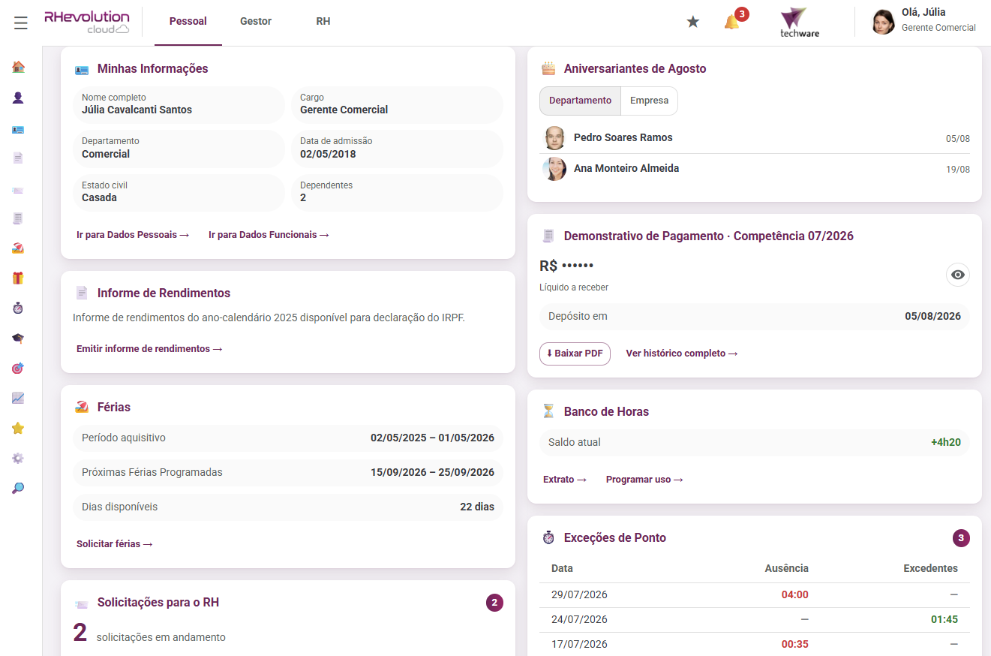Open the gift box benefits sidebar icon
991x656 pixels.
[x=19, y=278]
